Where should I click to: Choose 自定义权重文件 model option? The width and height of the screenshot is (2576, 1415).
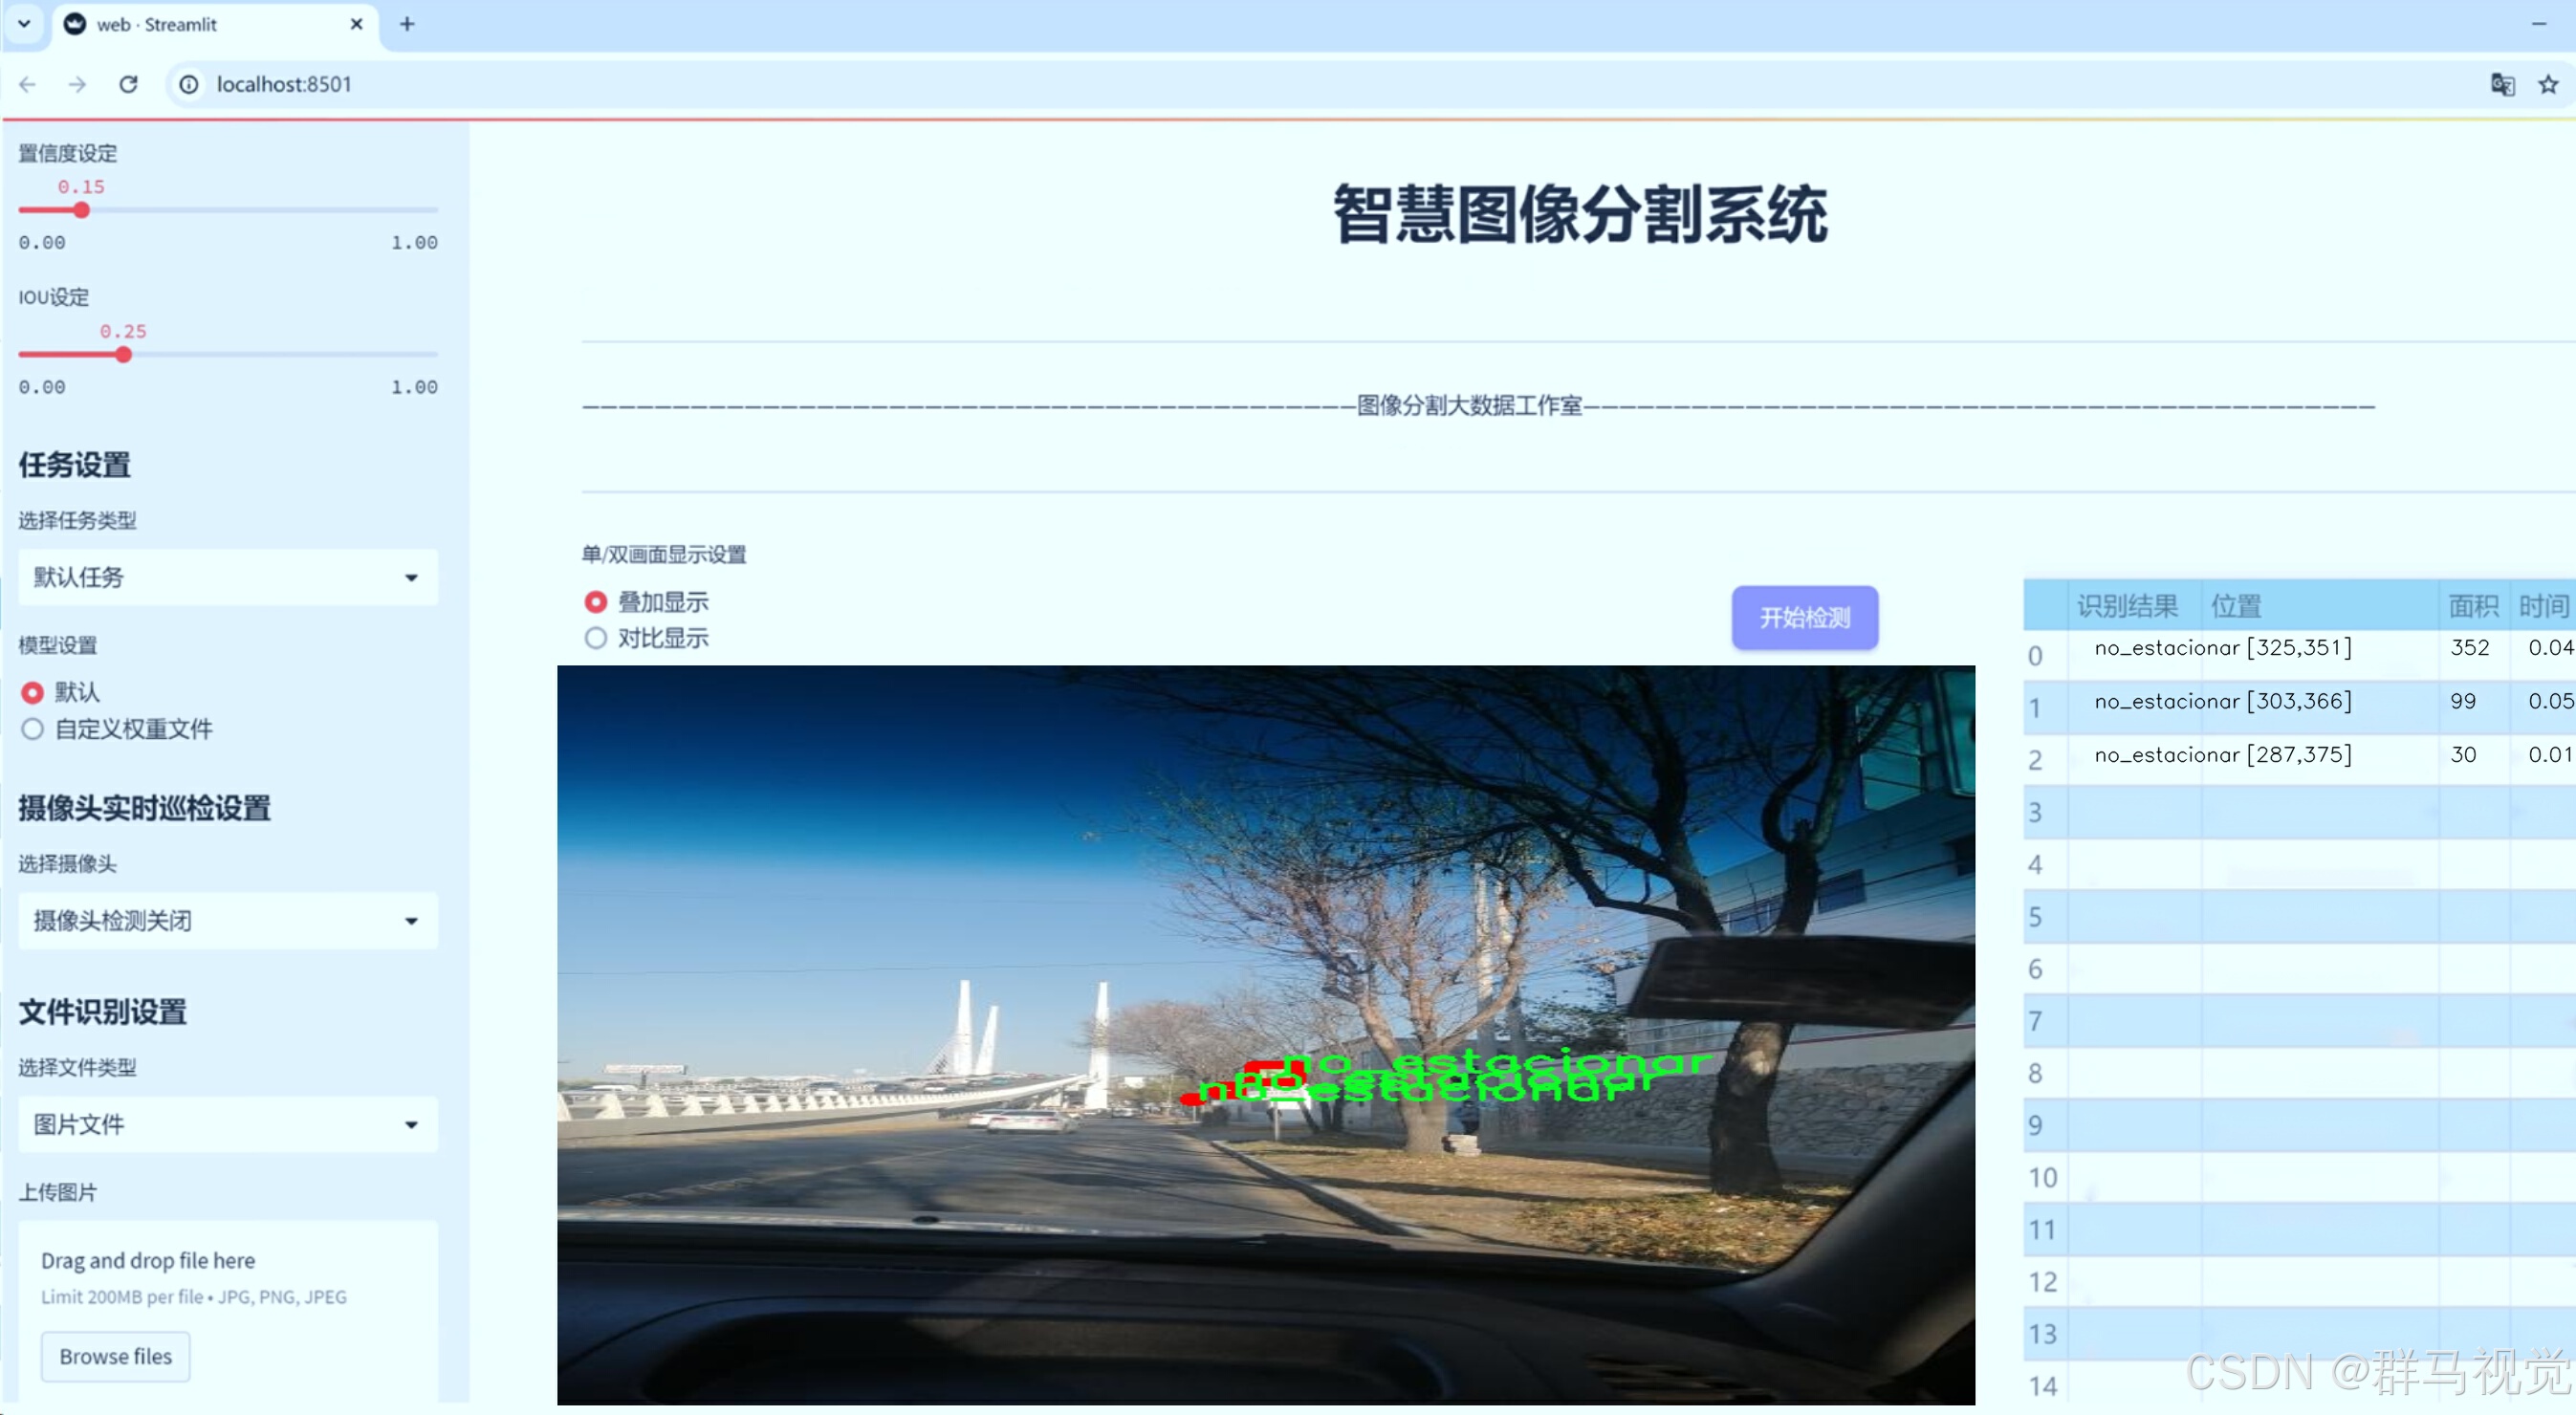pos(33,729)
